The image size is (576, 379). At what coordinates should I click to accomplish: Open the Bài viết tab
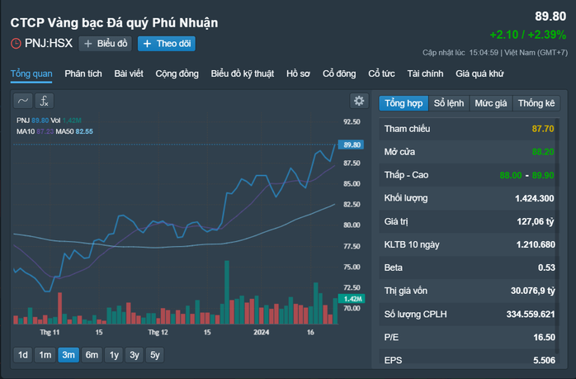pos(129,73)
